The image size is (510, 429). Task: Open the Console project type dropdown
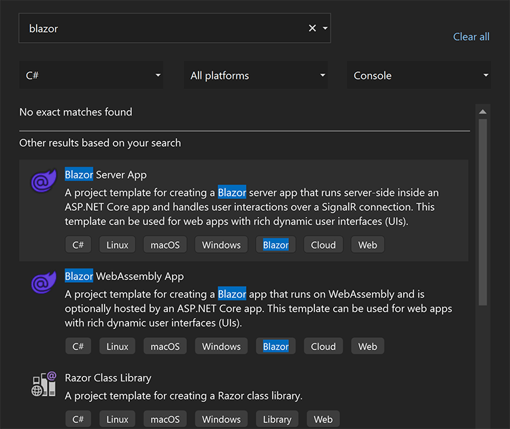pos(419,75)
